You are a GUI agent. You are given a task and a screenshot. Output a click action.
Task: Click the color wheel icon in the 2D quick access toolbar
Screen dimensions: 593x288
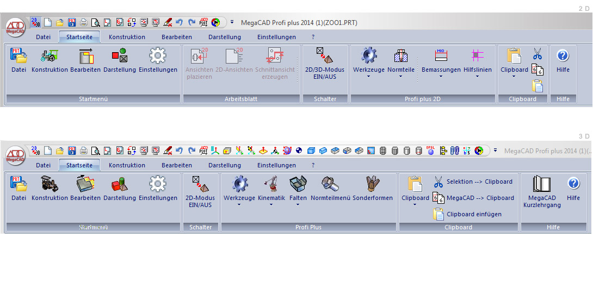(x=215, y=22)
